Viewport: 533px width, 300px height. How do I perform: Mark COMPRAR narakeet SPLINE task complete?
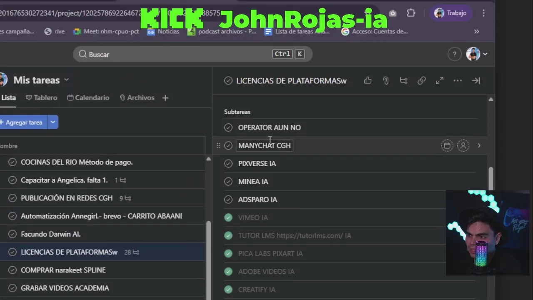[12, 270]
